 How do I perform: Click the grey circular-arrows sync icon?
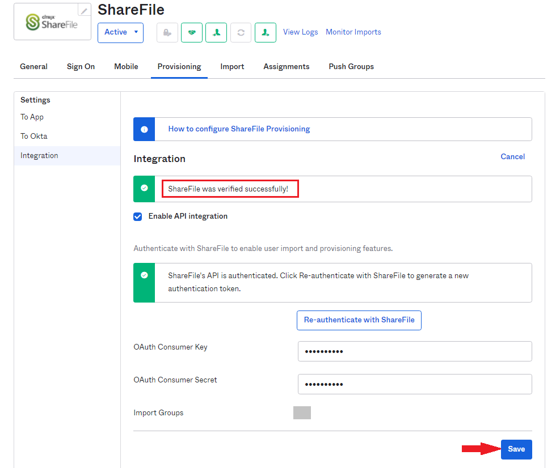[241, 33]
